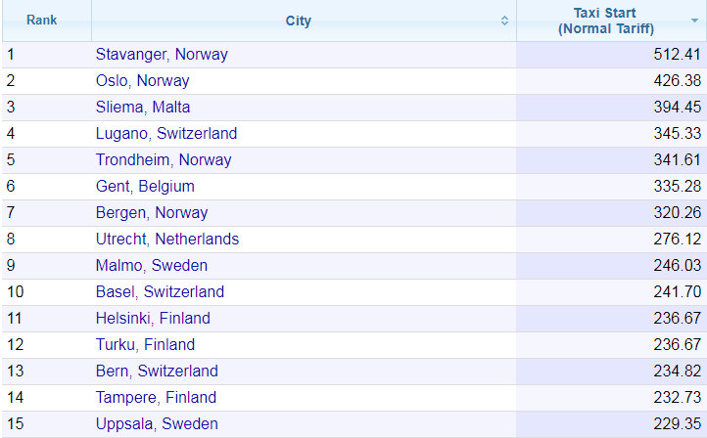Choose Bergen, Norway link
This screenshot has width=707, height=438.
pos(152,213)
